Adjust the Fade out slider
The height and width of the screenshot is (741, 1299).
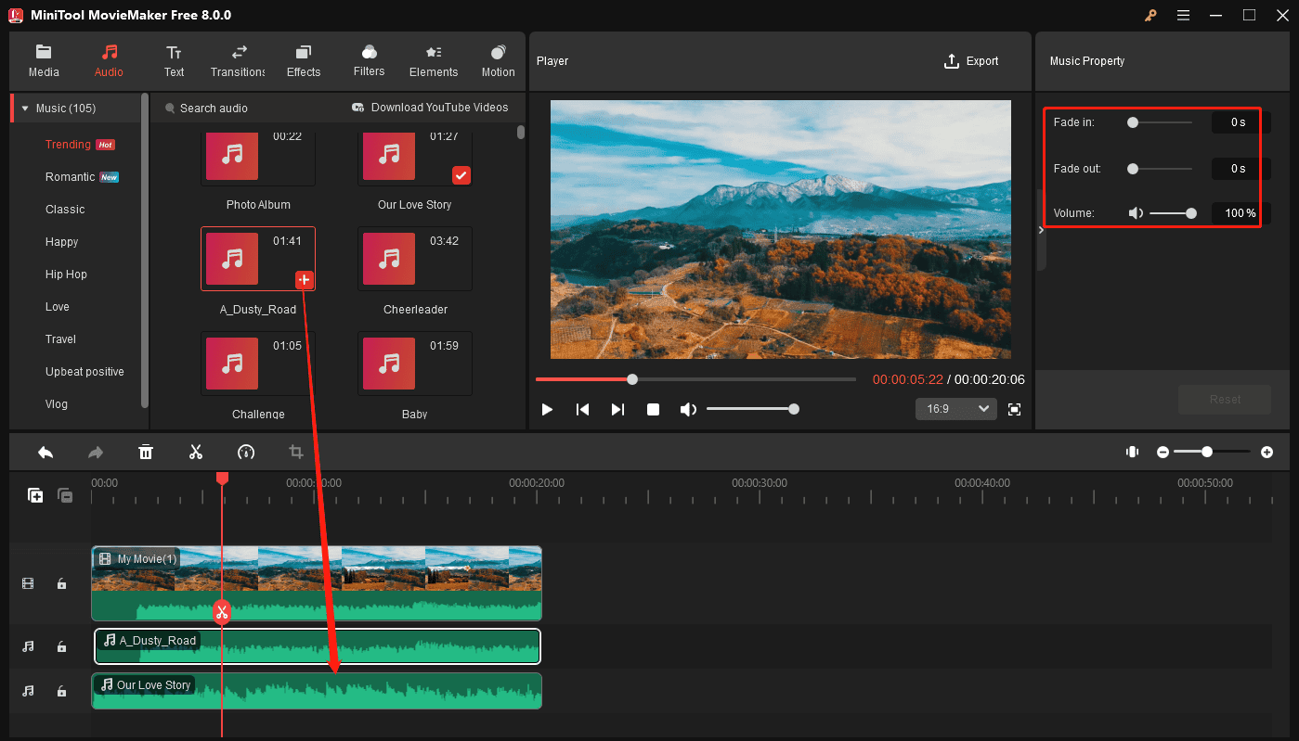point(1160,169)
